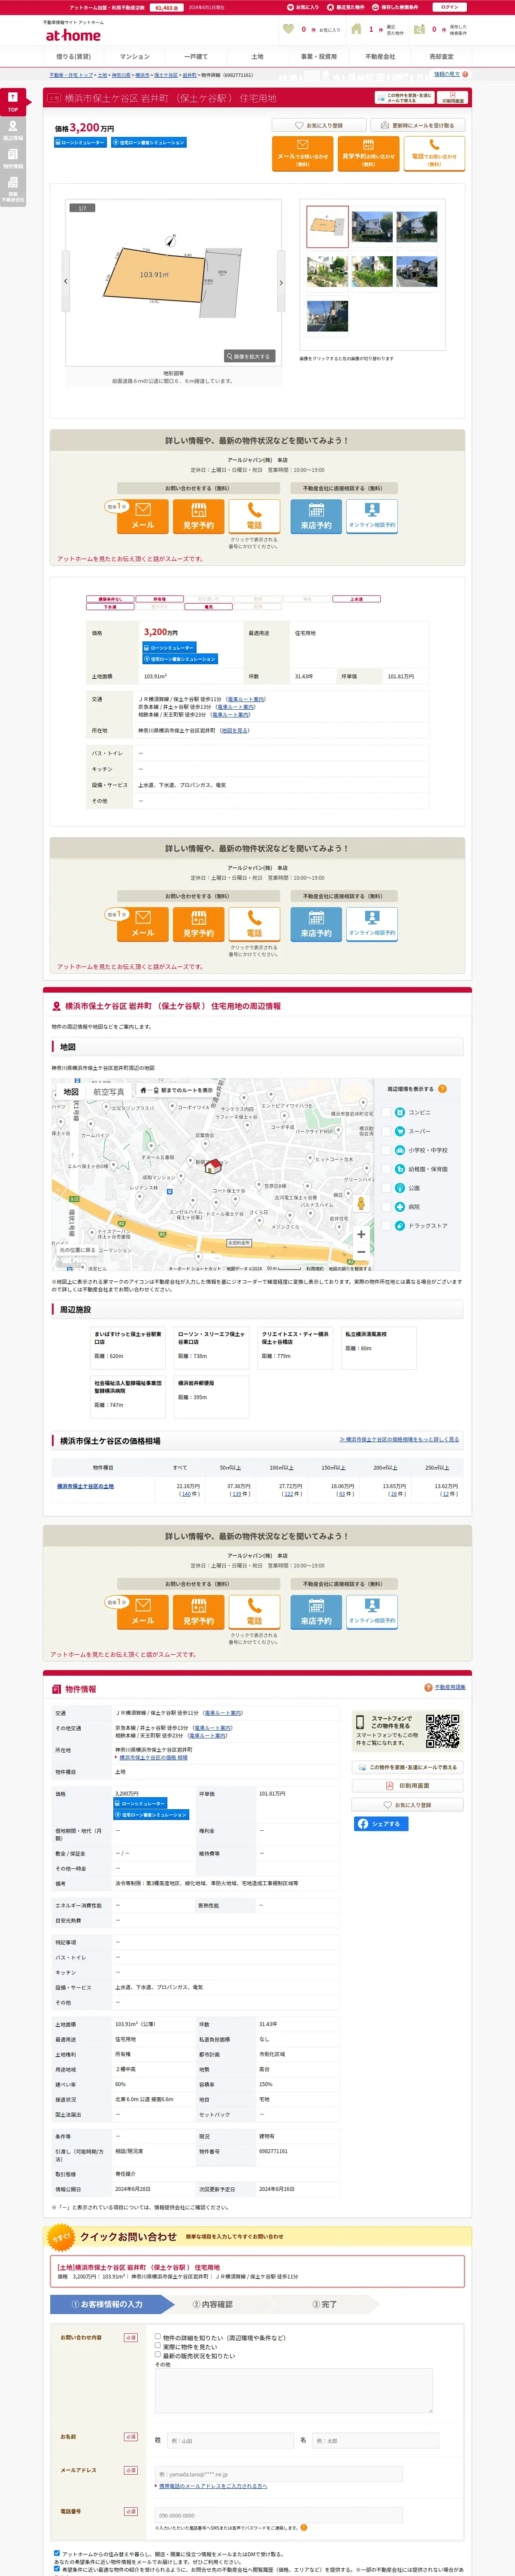Click the red house marker on map
515x2576 pixels.
click(x=212, y=1165)
